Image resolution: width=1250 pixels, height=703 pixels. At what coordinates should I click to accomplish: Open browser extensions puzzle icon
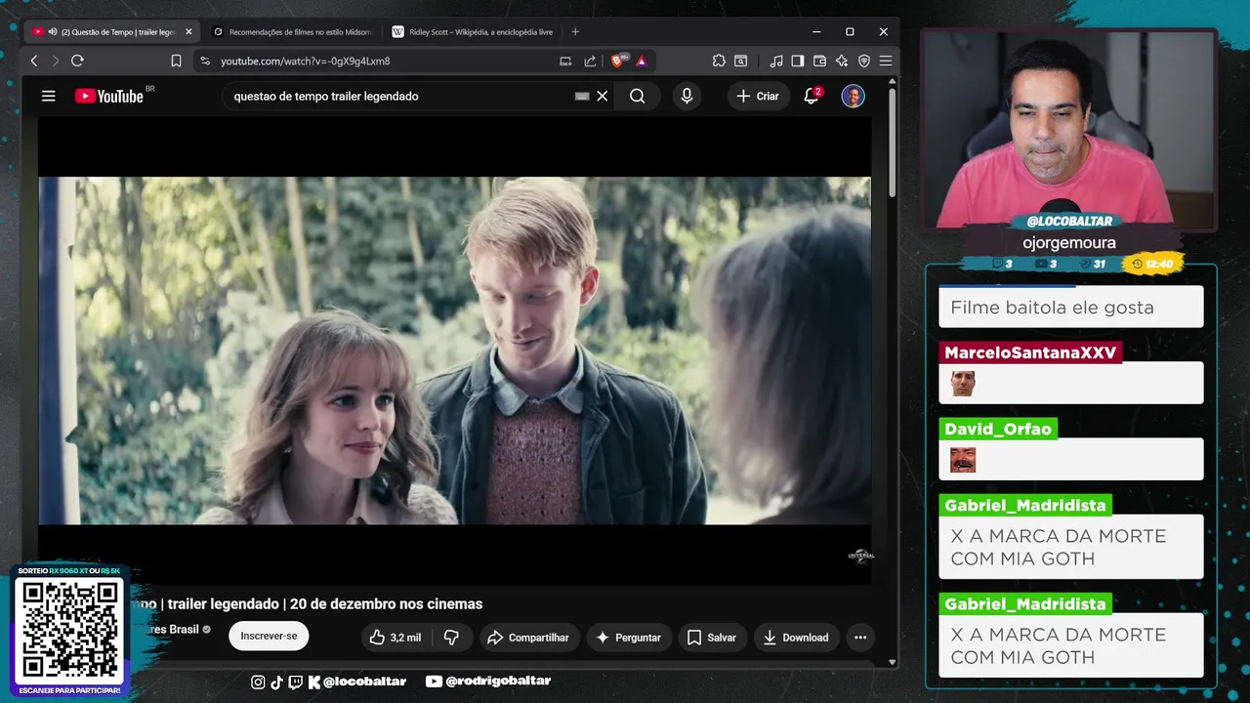(x=719, y=61)
